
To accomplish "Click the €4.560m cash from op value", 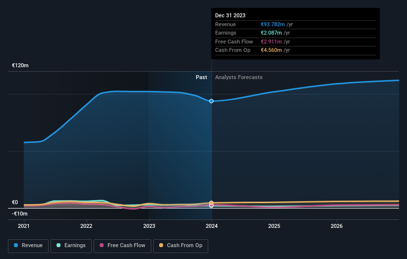I will pyautogui.click(x=271, y=50).
